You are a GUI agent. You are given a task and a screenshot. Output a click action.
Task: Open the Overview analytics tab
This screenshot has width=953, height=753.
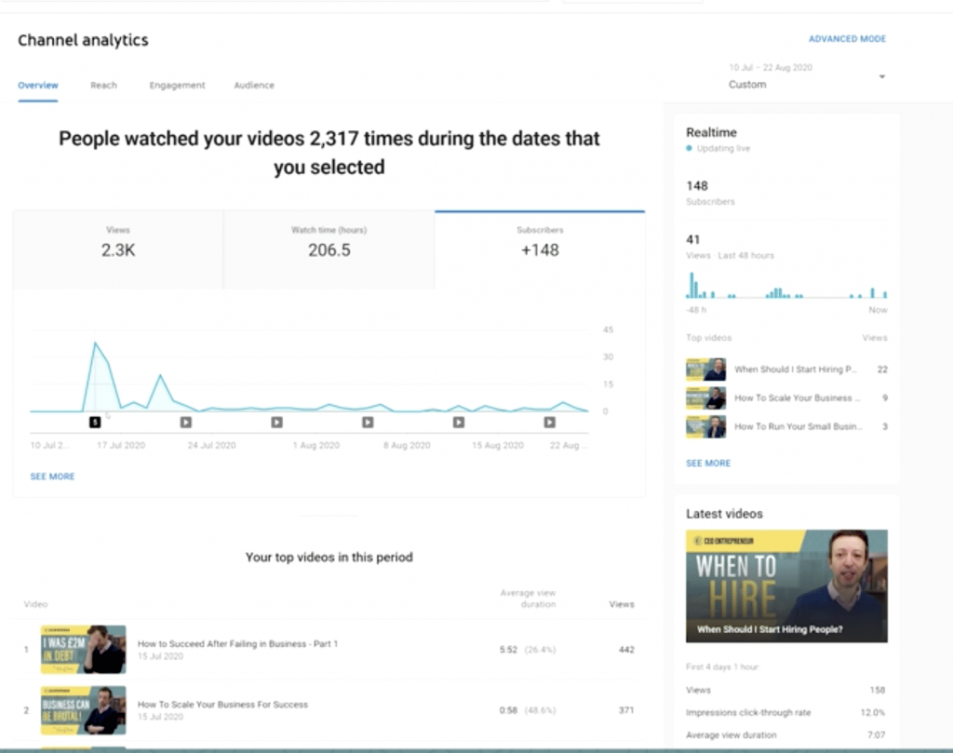click(x=37, y=85)
